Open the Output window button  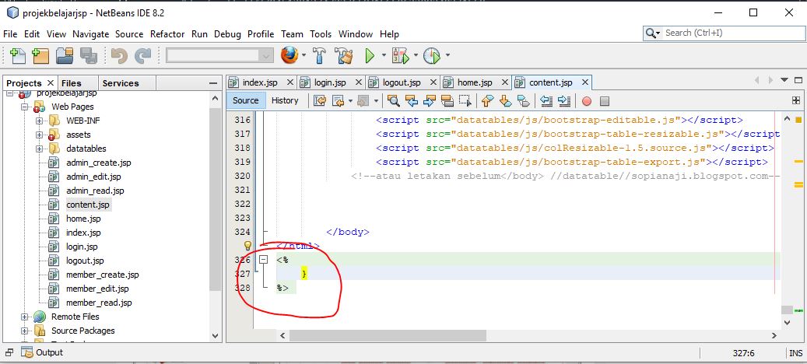42,352
